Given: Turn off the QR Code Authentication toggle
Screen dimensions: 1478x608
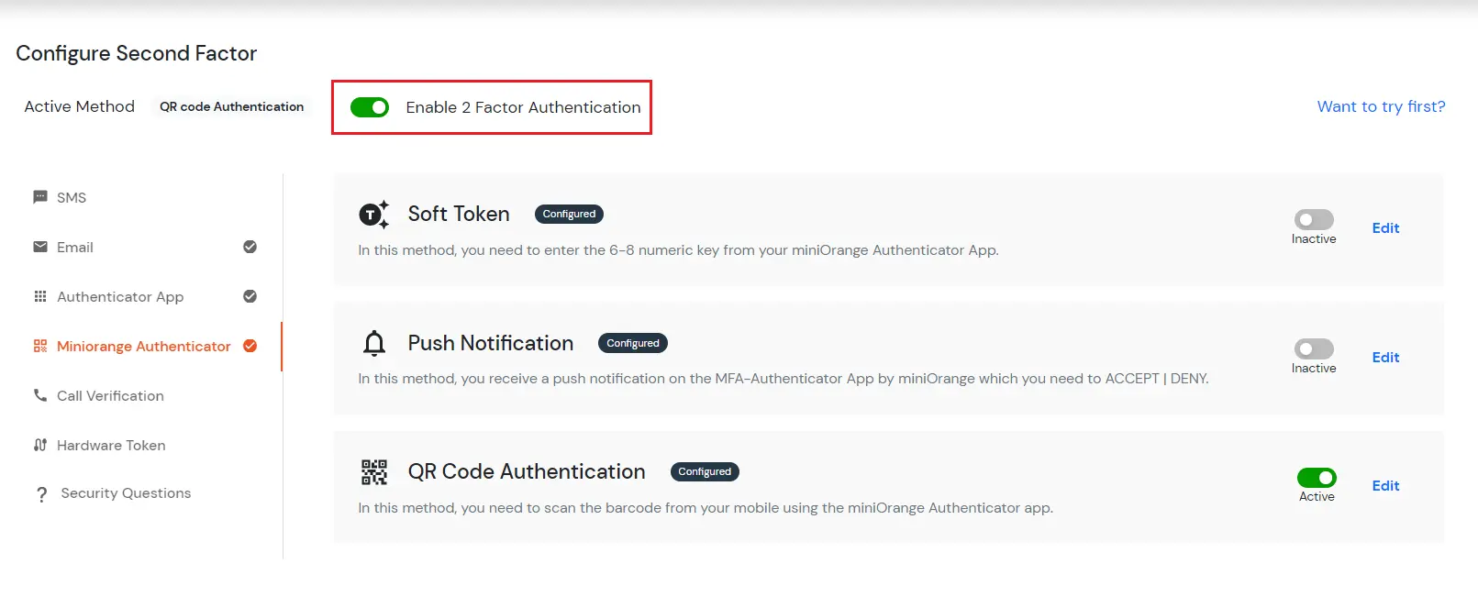Looking at the screenshot, I should [1317, 478].
